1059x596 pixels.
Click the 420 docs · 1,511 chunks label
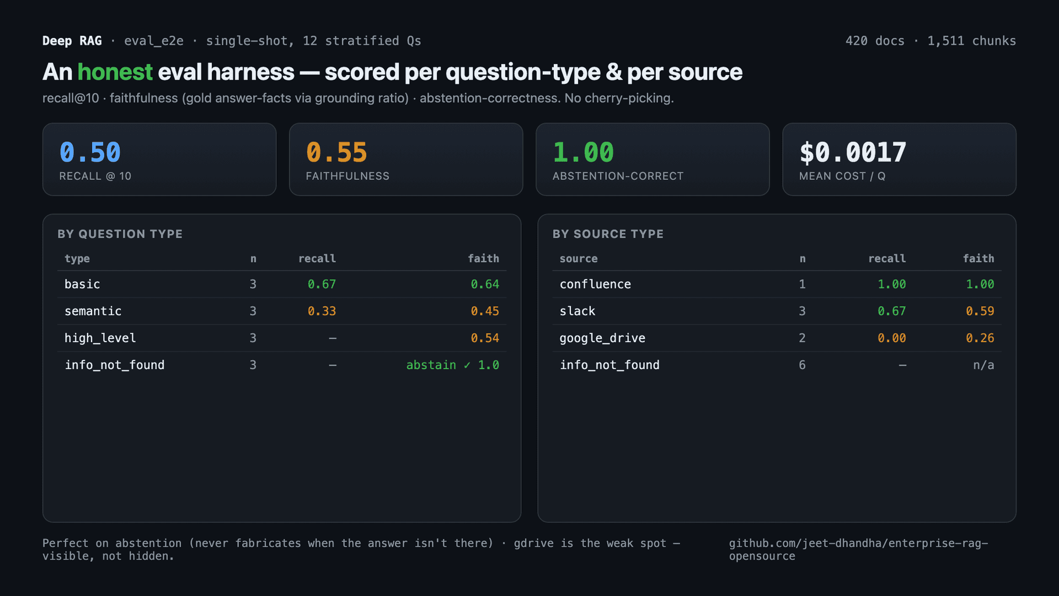(930, 41)
